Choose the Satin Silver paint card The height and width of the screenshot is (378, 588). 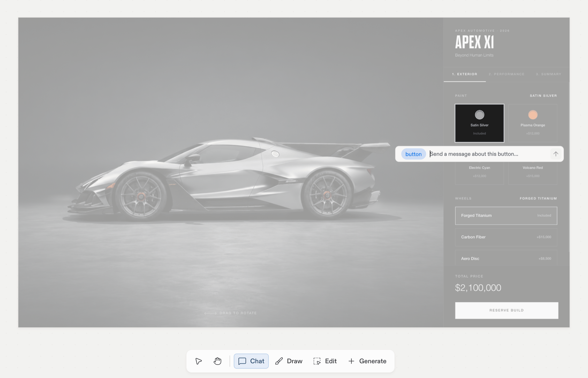click(x=480, y=123)
